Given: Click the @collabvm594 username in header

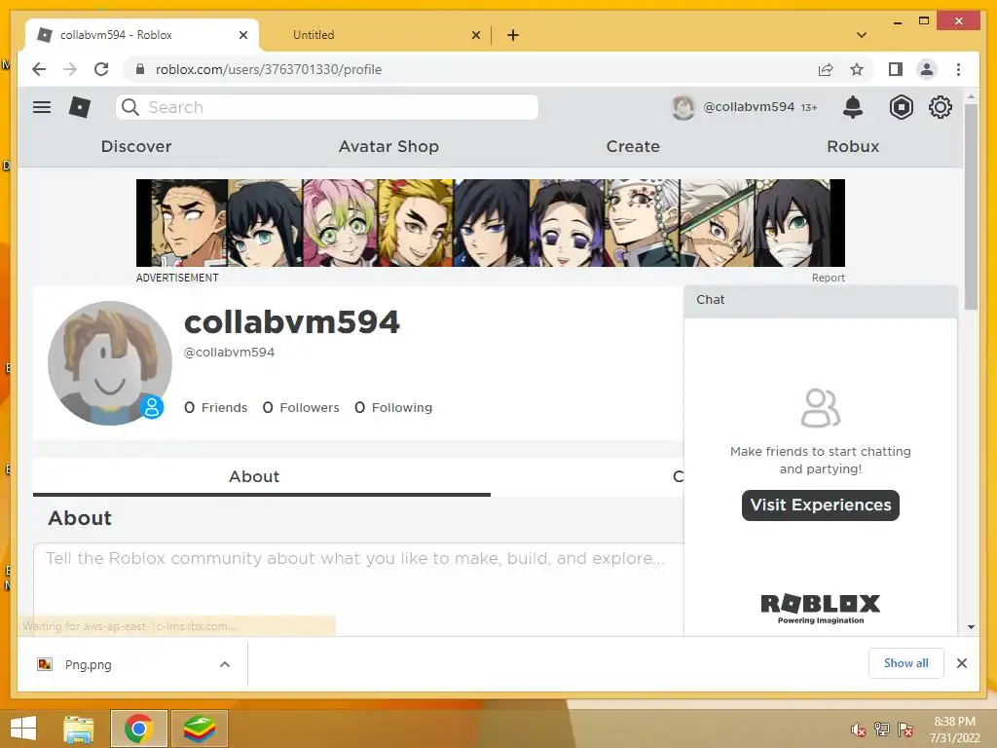Looking at the screenshot, I should (749, 107).
